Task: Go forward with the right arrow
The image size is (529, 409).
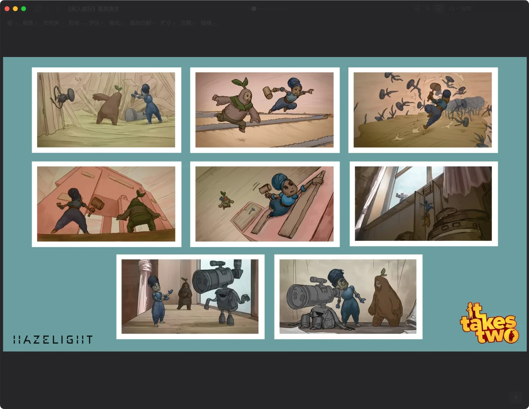Action: coord(57,9)
